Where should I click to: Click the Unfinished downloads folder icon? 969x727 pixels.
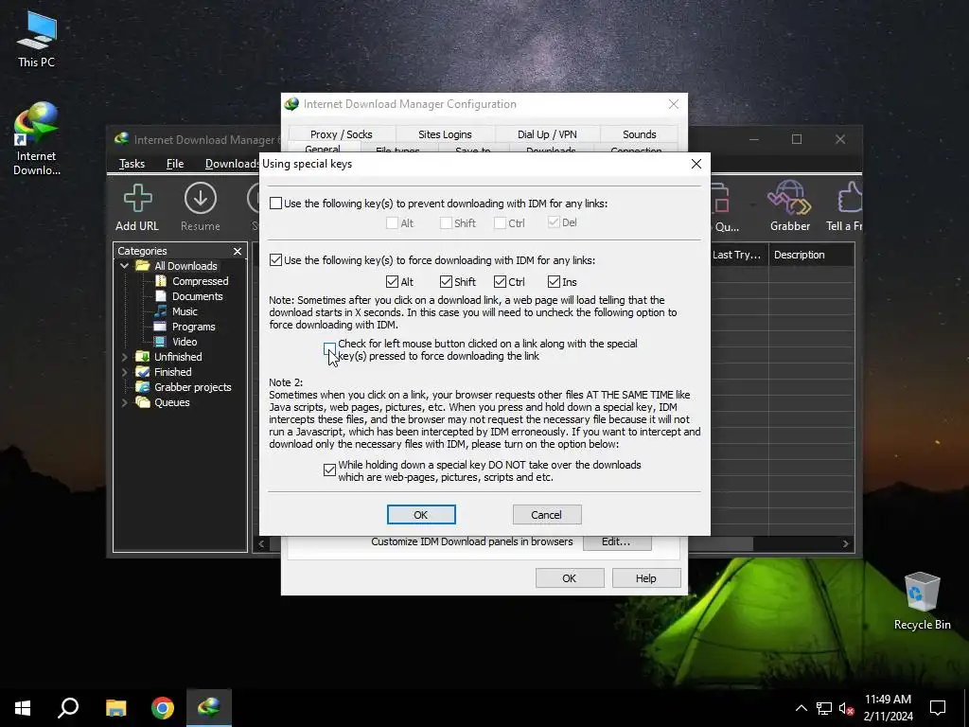pyautogui.click(x=143, y=357)
